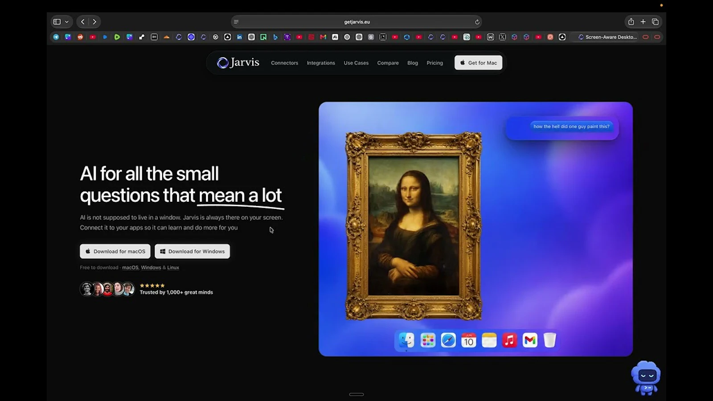Click 'Trusted by 1,000+ great minds' text
713x401 pixels.
[x=176, y=292]
